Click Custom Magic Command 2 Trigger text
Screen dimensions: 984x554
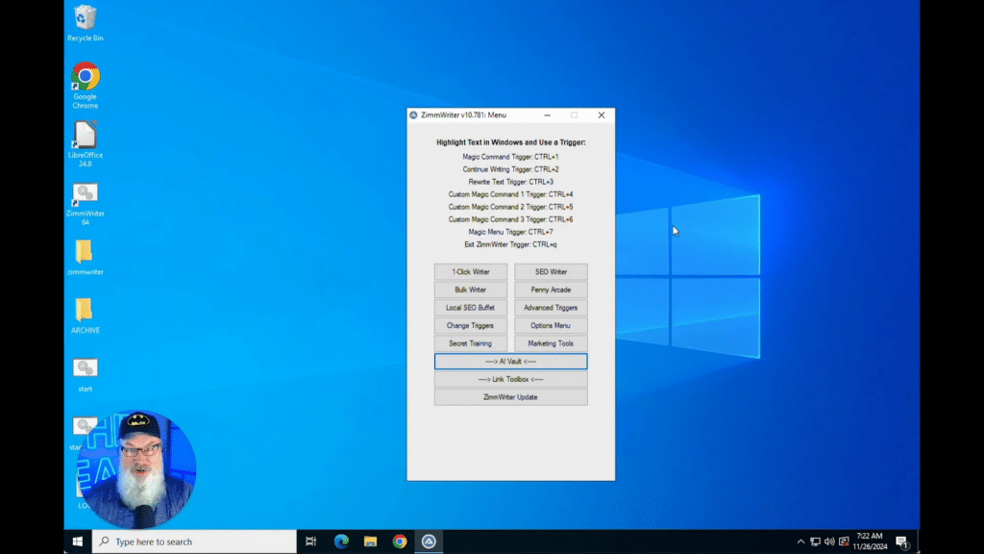point(510,207)
